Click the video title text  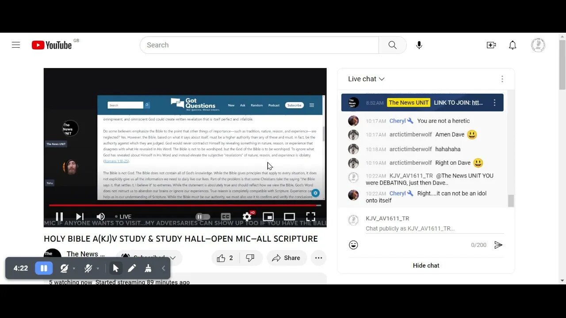pyautogui.click(x=181, y=239)
